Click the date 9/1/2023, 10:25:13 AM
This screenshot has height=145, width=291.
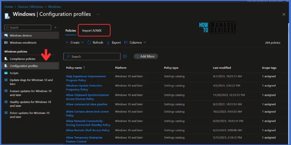[227, 76]
